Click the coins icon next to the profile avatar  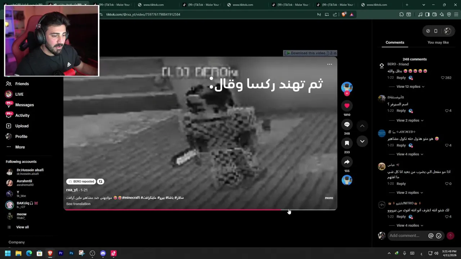pos(428,31)
